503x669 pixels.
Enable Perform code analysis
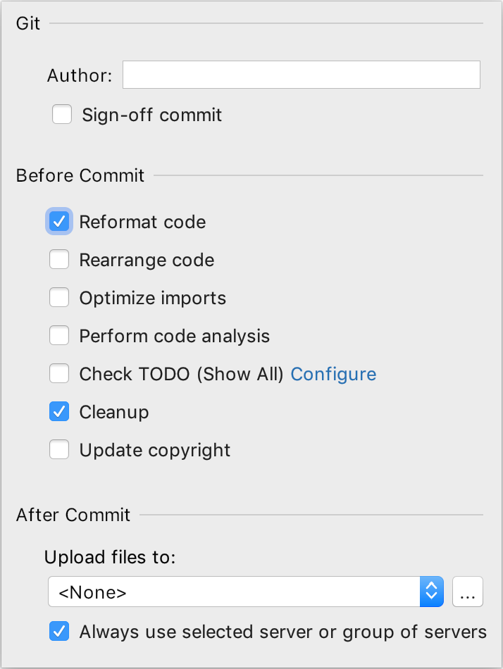point(59,335)
